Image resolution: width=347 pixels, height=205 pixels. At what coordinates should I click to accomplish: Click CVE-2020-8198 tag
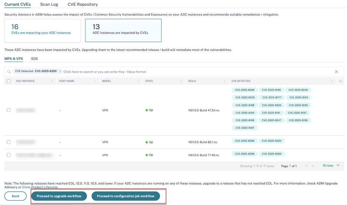pyautogui.click(x=245, y=105)
